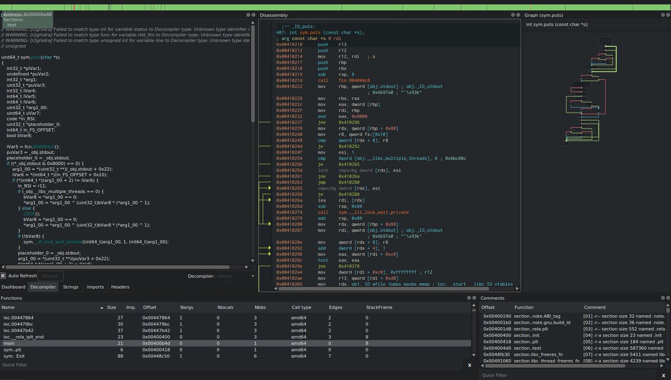Select the section..init comment row

coord(573,334)
